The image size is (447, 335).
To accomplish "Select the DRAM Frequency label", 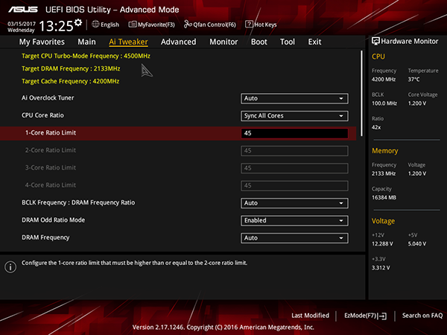I will pyautogui.click(x=45, y=237).
